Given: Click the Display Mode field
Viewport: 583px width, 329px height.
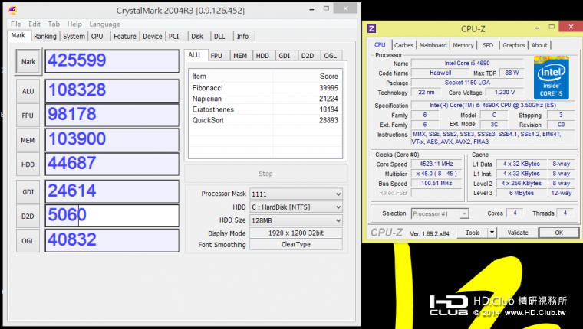Looking at the screenshot, I should pos(296,233).
